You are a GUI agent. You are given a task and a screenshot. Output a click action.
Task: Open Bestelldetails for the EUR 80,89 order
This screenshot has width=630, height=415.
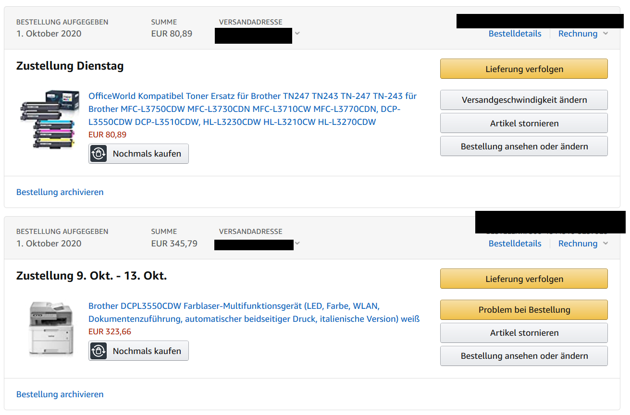pos(515,34)
